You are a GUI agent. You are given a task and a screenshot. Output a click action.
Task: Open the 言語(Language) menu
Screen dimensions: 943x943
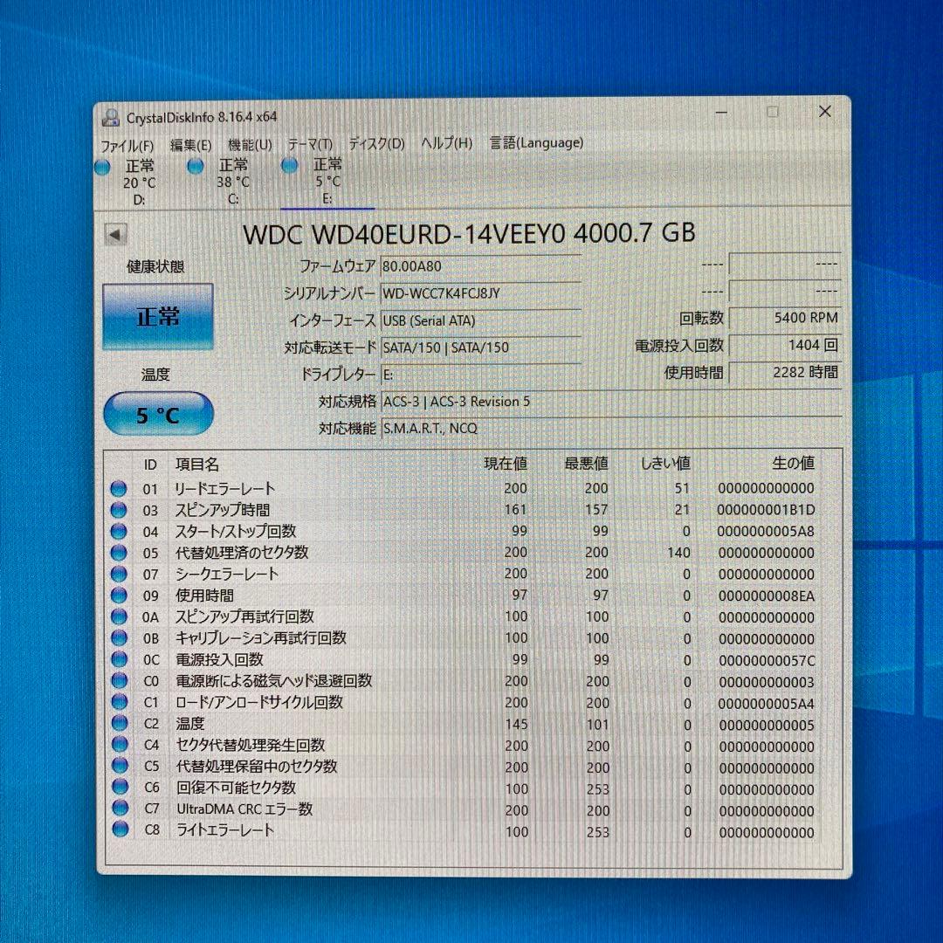coord(536,142)
